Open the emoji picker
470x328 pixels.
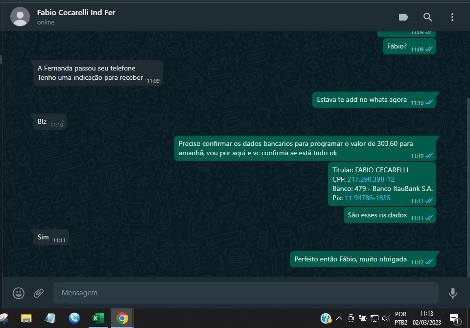click(19, 293)
